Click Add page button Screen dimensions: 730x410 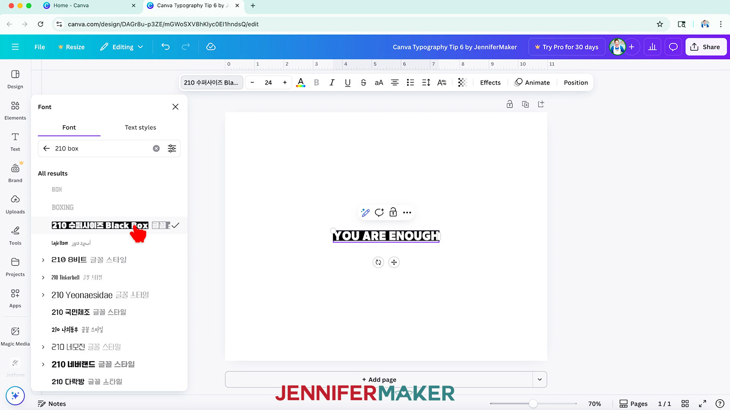tap(379, 379)
